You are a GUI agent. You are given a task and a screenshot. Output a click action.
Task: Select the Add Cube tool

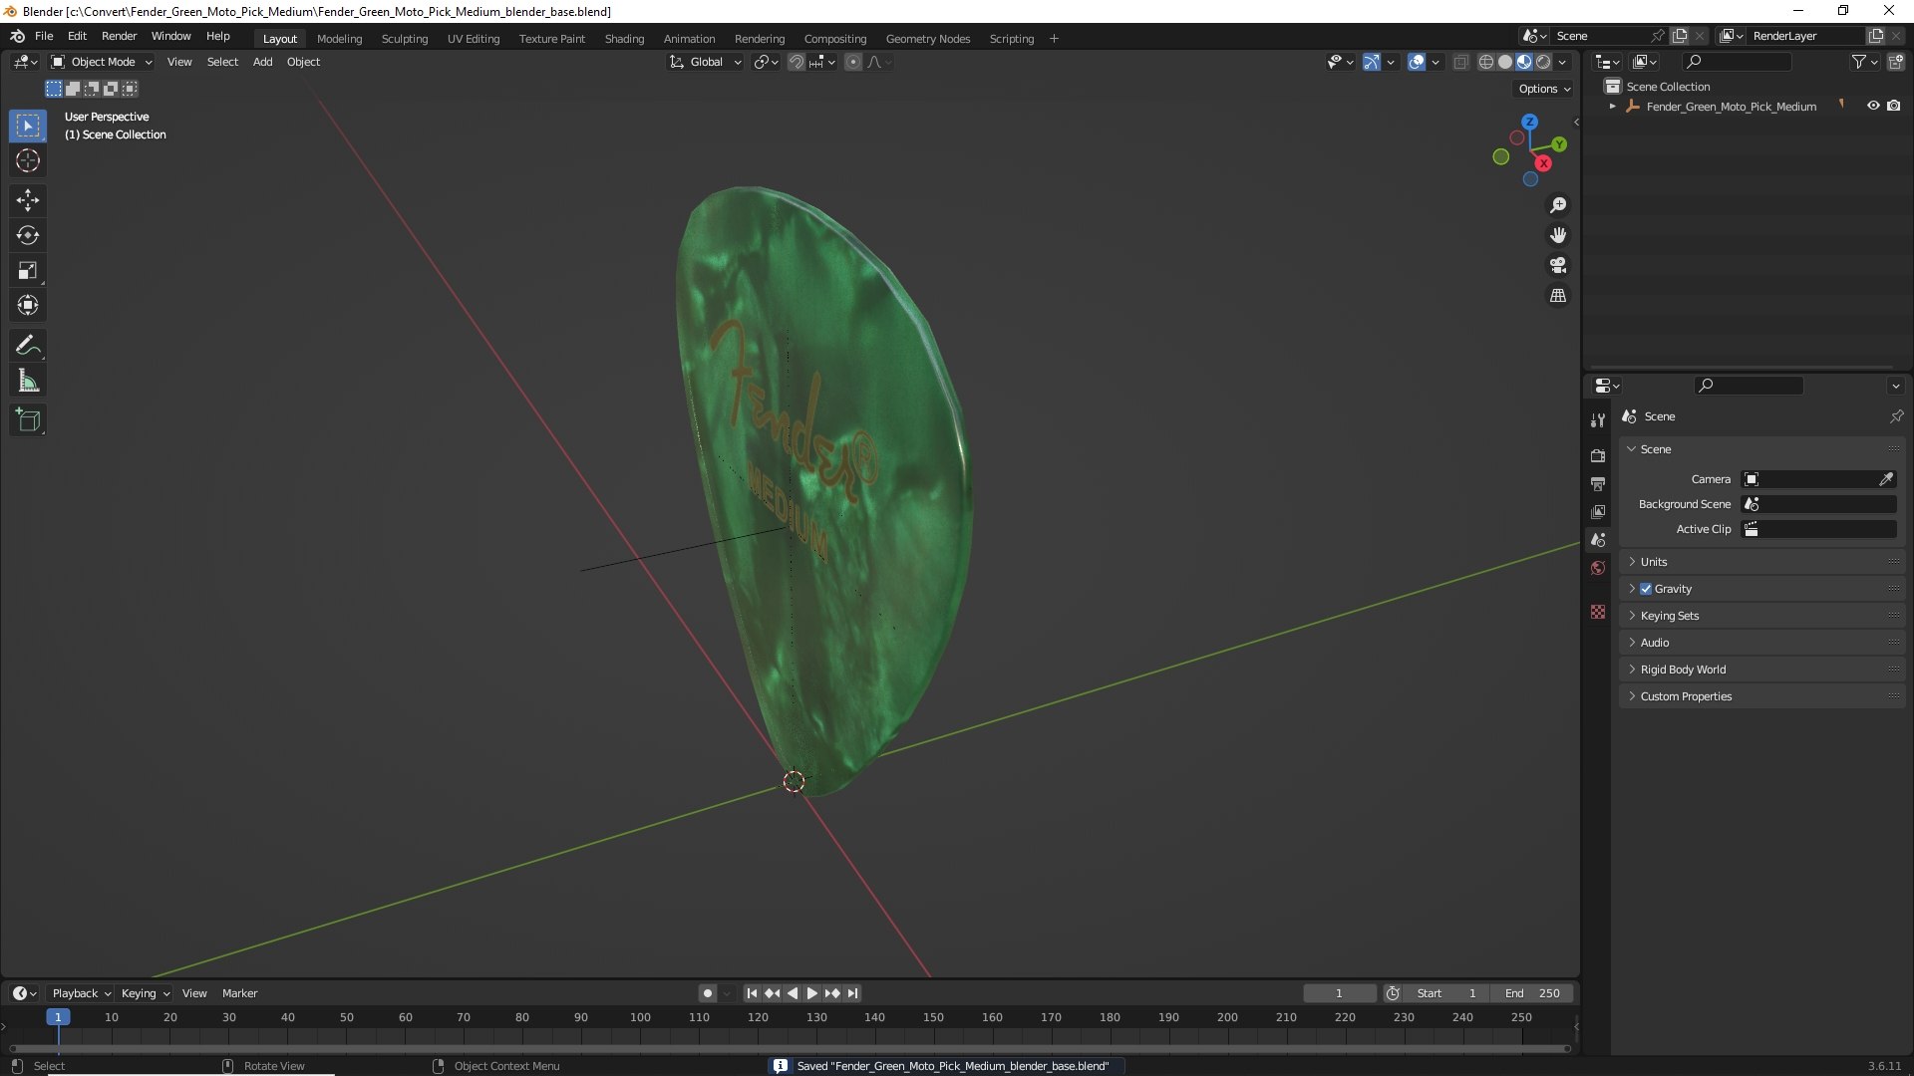(x=28, y=420)
